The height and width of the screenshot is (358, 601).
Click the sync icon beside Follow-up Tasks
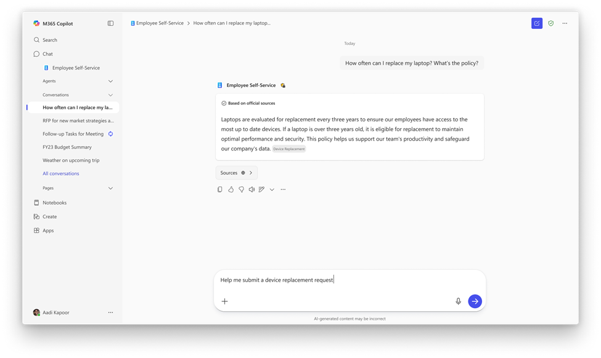[110, 134]
